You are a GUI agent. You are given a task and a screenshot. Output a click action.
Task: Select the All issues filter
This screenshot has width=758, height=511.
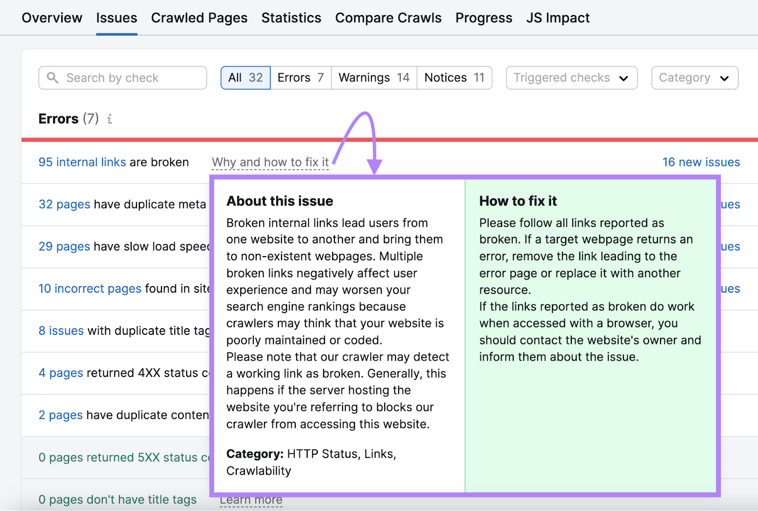tap(245, 77)
